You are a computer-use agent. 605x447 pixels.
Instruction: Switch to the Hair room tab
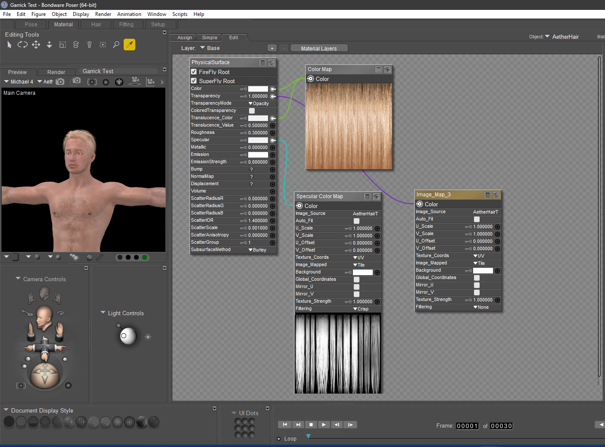coord(96,25)
